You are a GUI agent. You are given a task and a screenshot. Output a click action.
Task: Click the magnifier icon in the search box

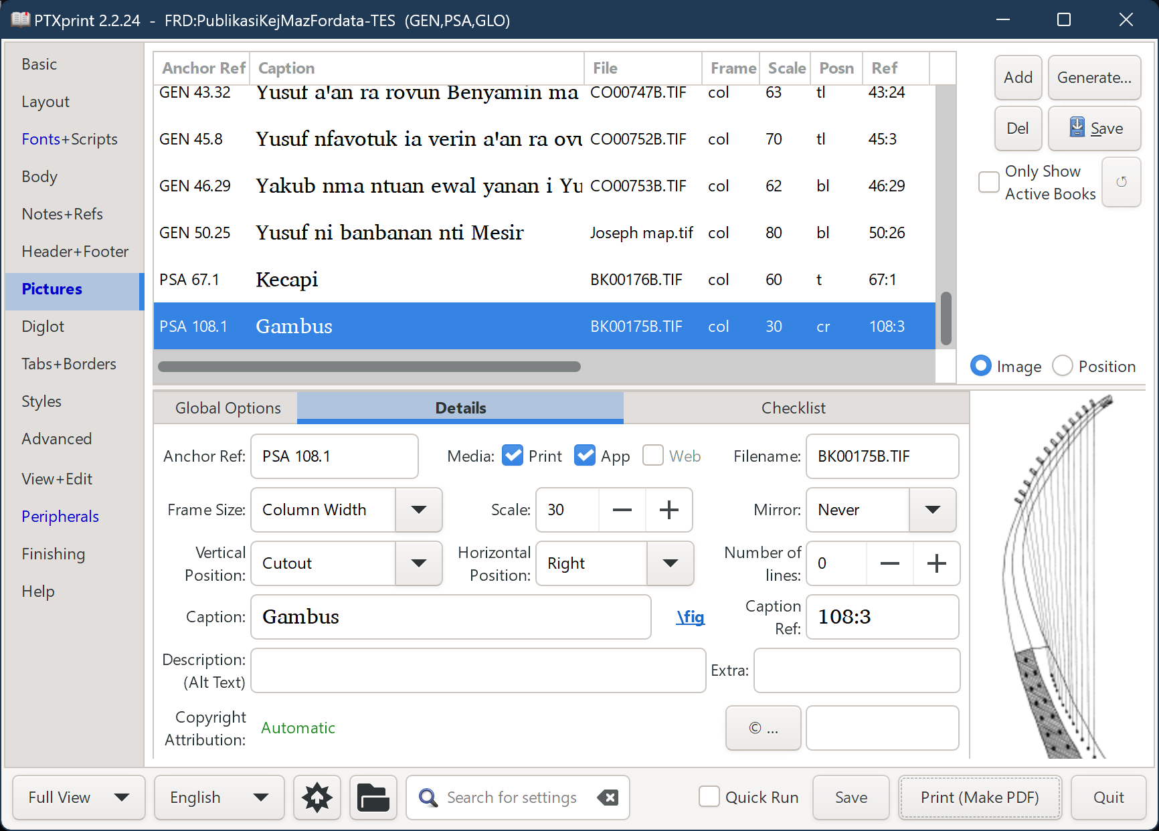coord(428,798)
